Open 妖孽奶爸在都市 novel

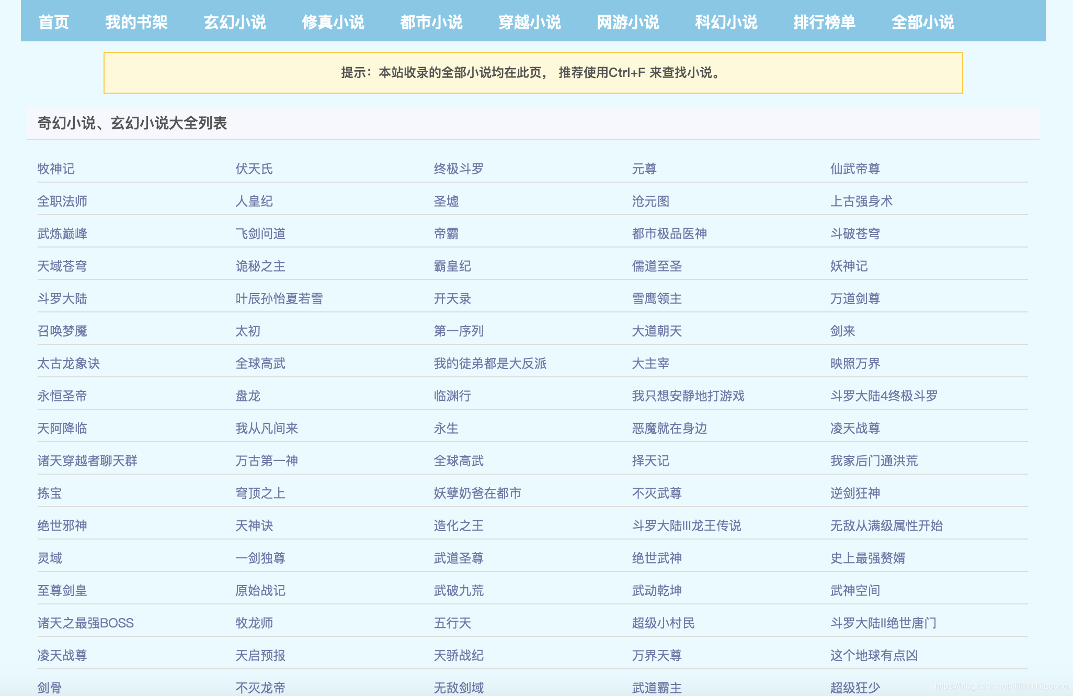(477, 493)
